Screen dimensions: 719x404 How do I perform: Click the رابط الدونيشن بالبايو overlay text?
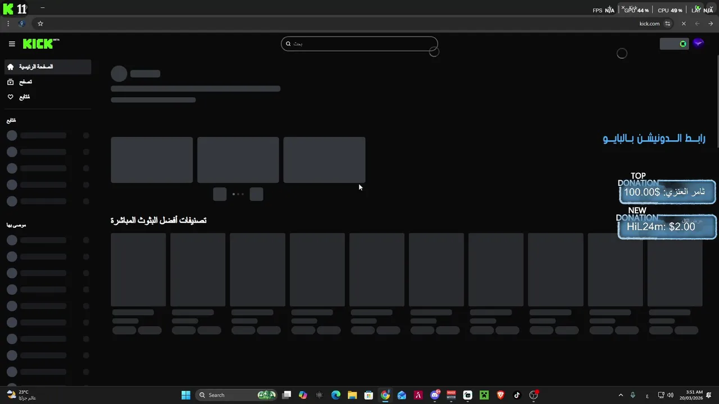[x=654, y=138]
